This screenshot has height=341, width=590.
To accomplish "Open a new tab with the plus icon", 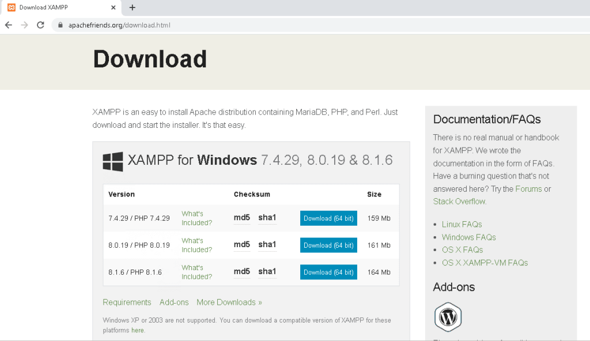I will [x=132, y=7].
